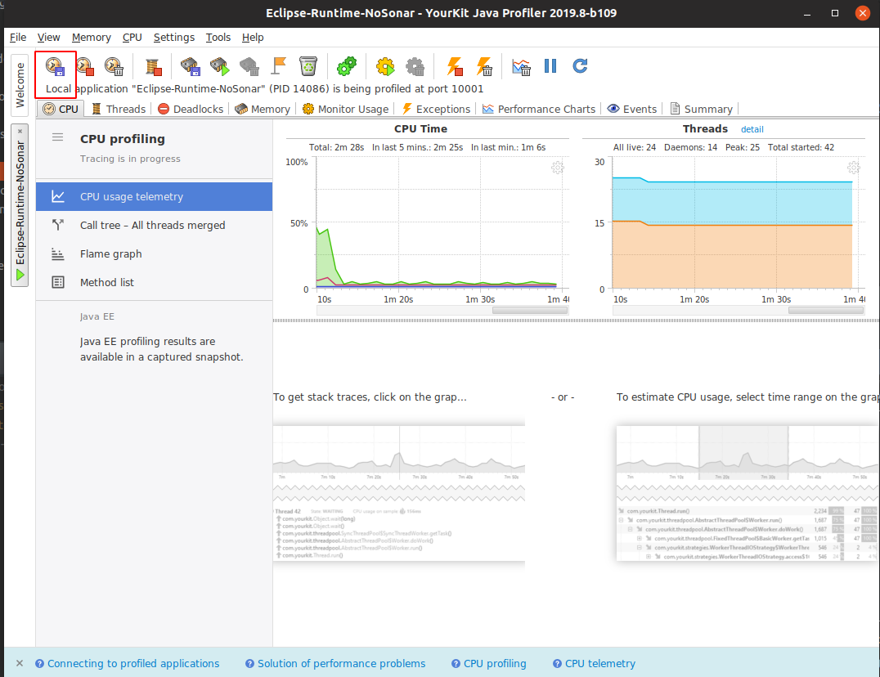Stop thread telemetry using spool-with-red-square icon

tap(153, 66)
